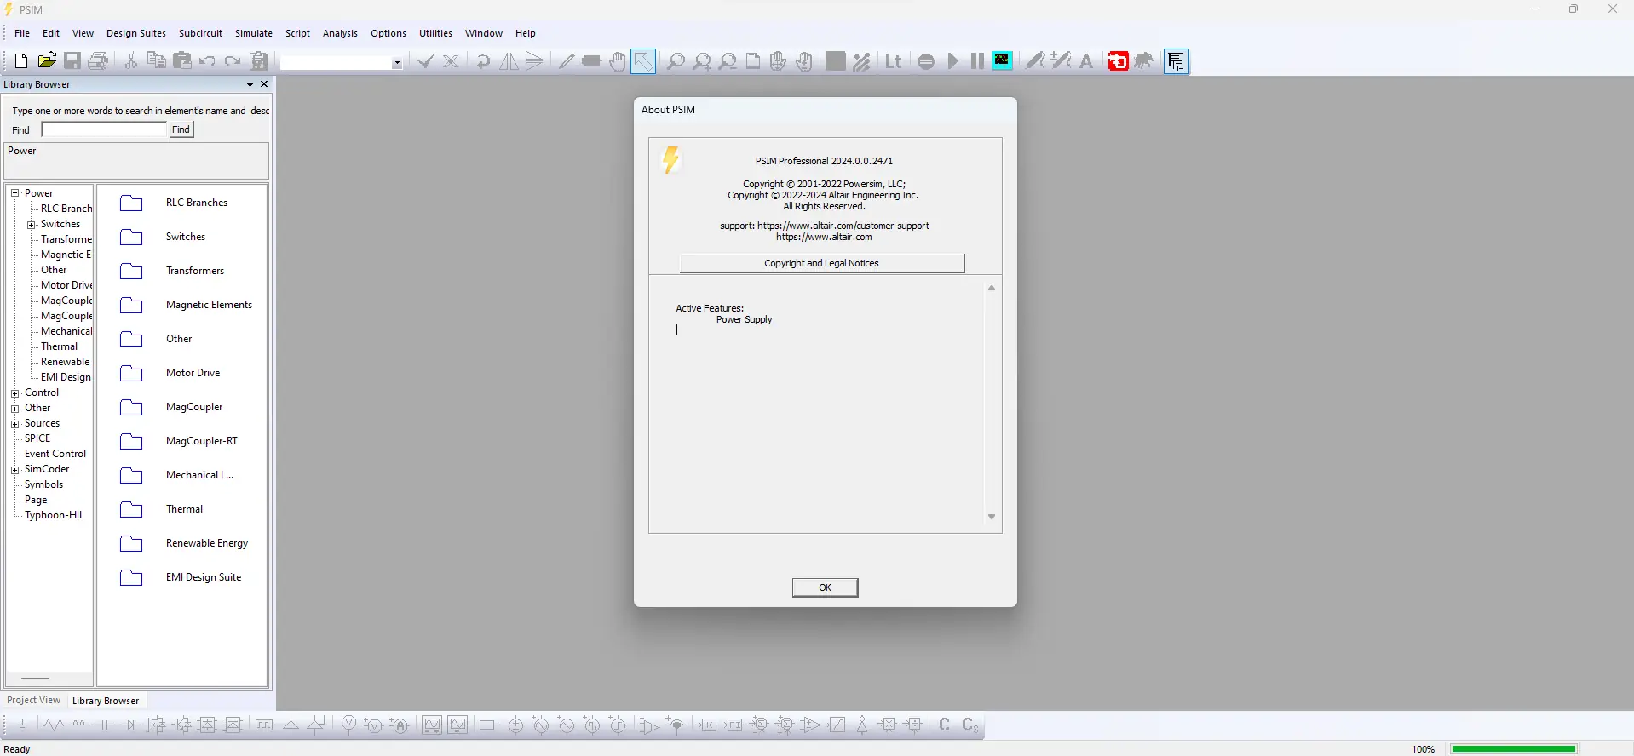Activate the pan hand tool
Image resolution: width=1634 pixels, height=756 pixels.
[x=618, y=60]
